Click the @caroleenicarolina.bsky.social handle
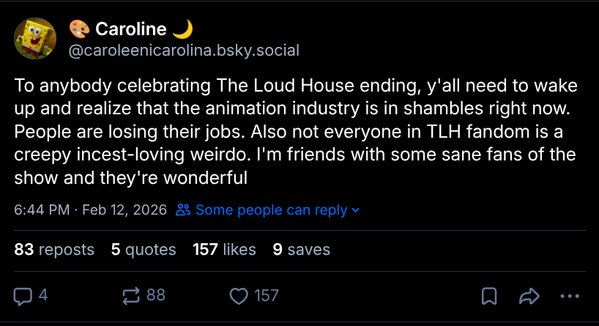Screen dimensions: 599x326 [184, 50]
